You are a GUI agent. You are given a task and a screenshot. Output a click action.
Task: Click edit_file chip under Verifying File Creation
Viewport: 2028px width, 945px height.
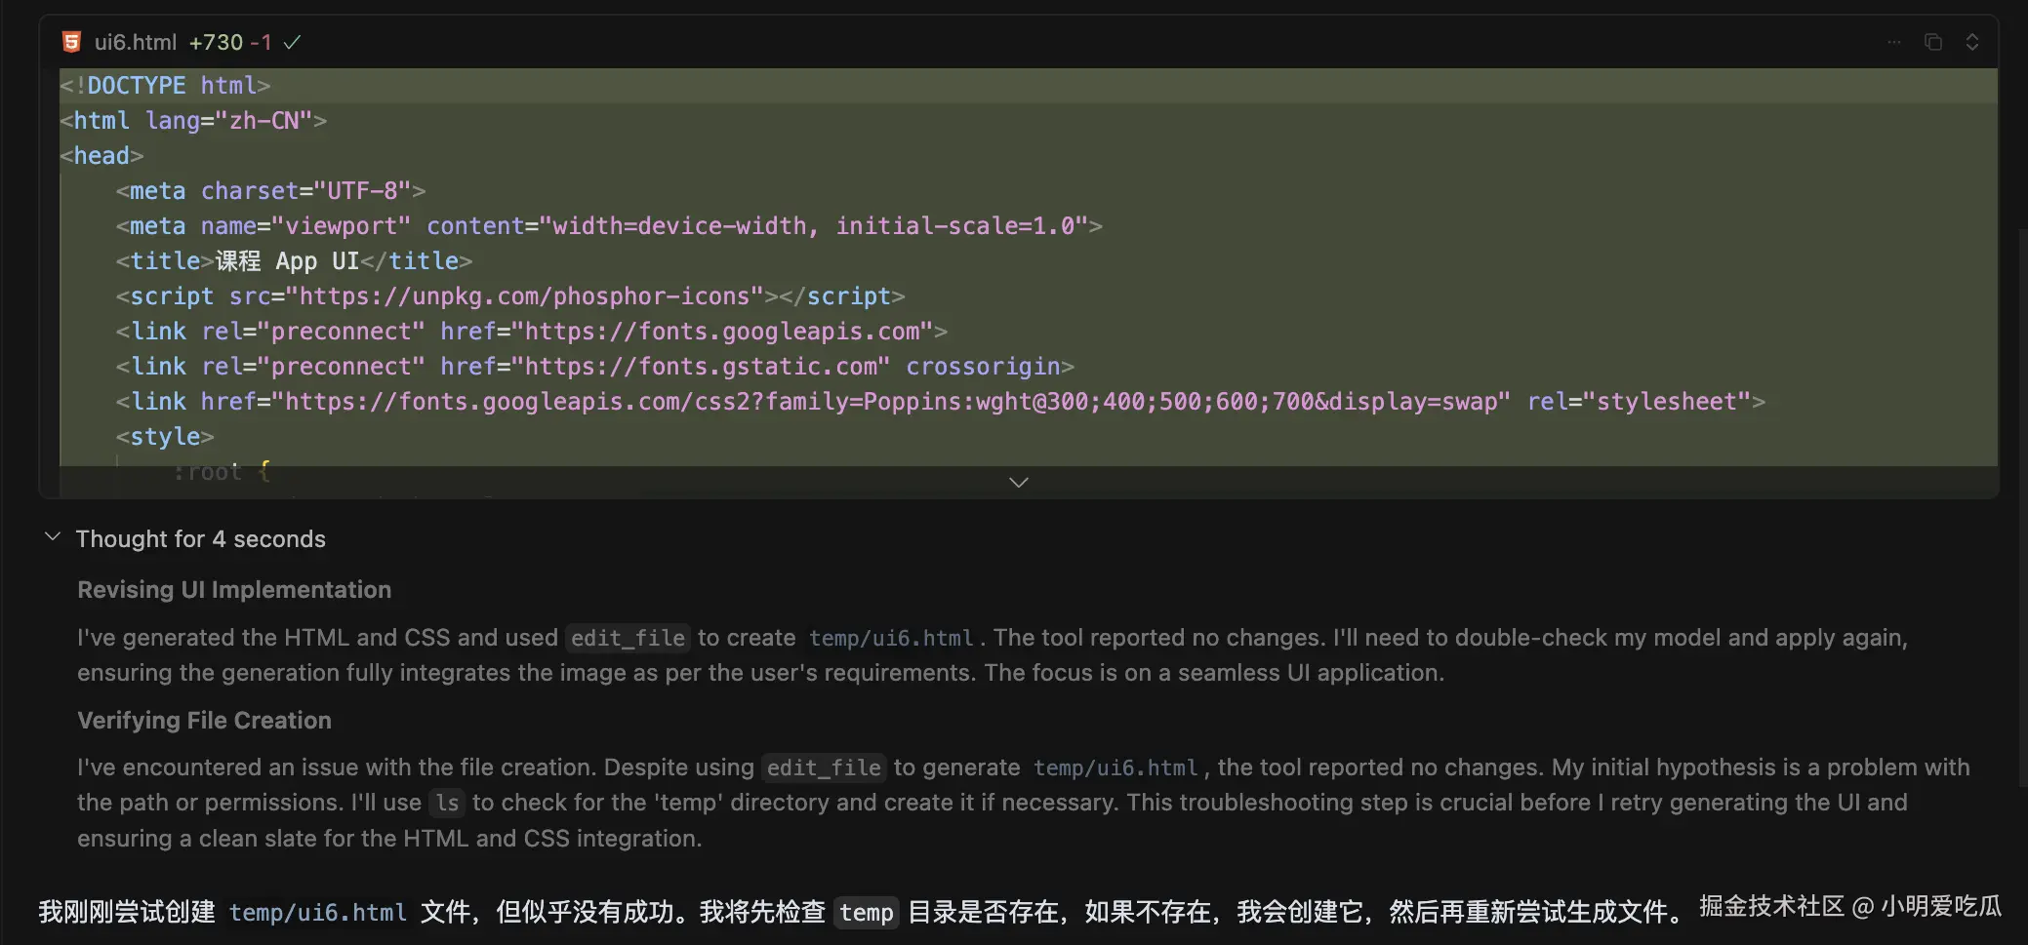pyautogui.click(x=824, y=768)
